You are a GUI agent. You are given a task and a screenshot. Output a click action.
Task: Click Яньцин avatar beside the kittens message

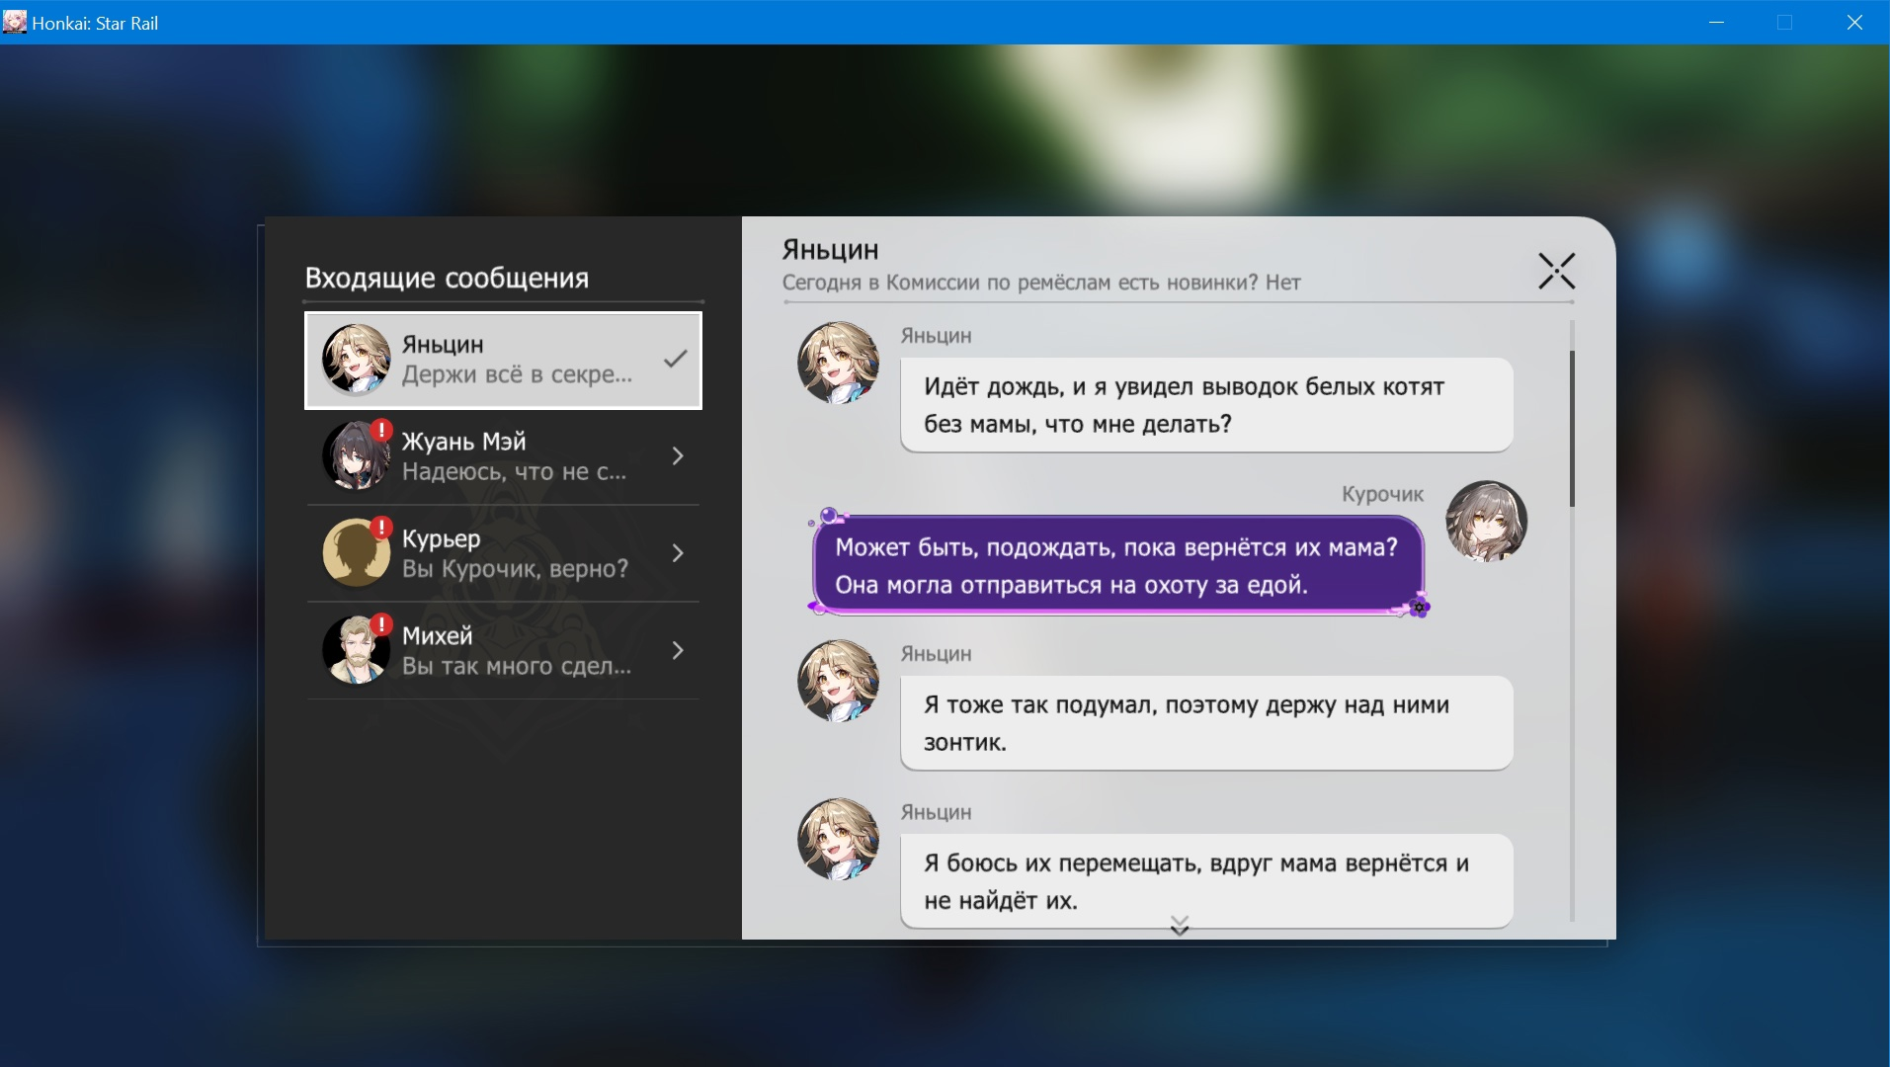pyautogui.click(x=839, y=363)
